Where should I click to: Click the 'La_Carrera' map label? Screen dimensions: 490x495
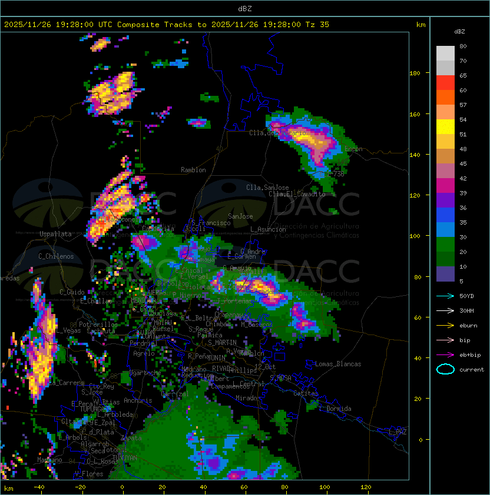[67, 383]
